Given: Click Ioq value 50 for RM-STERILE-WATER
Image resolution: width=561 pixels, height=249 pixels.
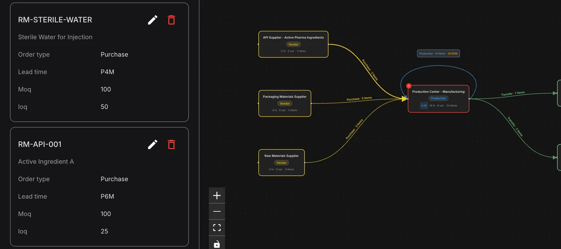Looking at the screenshot, I should (104, 107).
